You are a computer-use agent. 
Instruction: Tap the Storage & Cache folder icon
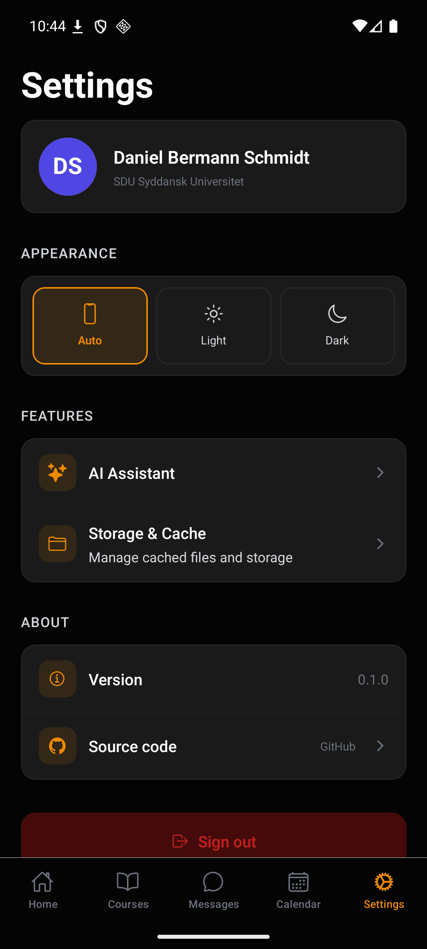point(57,544)
